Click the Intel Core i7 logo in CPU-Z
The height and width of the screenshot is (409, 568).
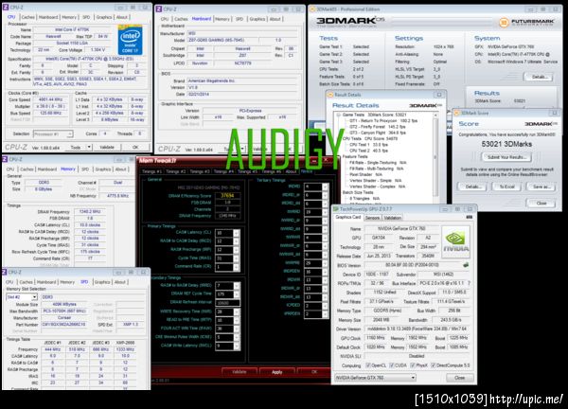click(x=131, y=40)
